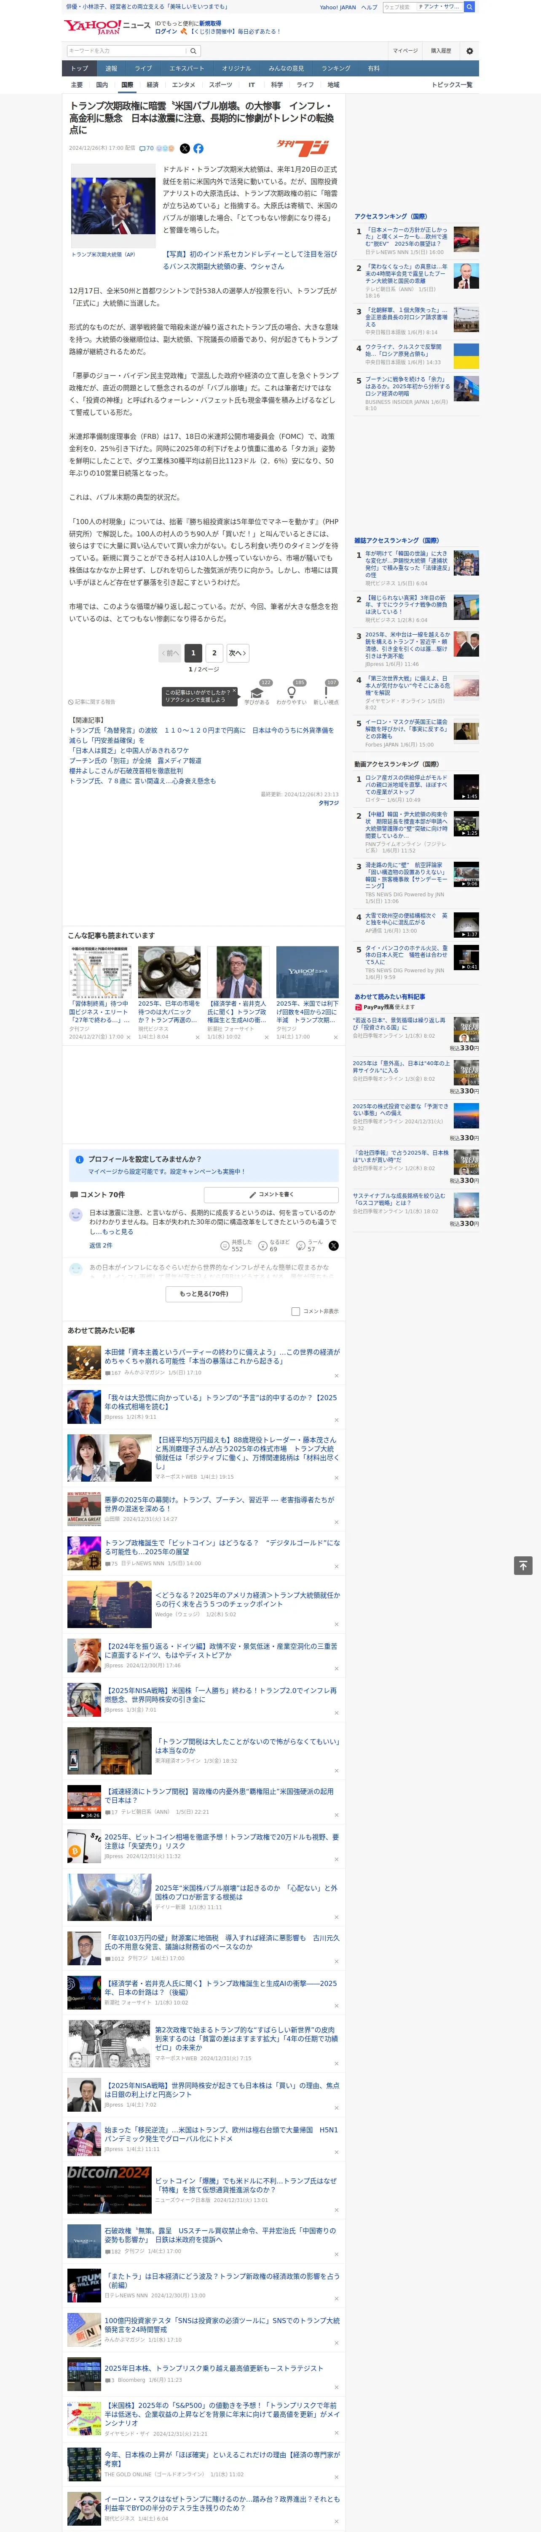
Task: Click the 購入履歴 button
Action: [x=441, y=51]
